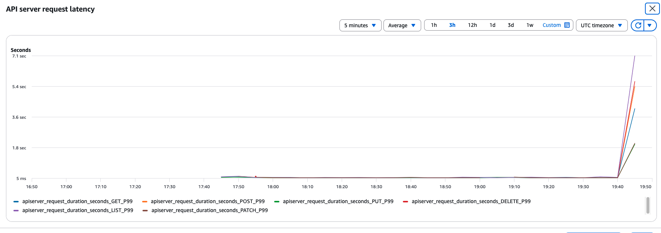Screen dimensions: 661x233
Task: Select the 3d time range
Action: click(511, 25)
